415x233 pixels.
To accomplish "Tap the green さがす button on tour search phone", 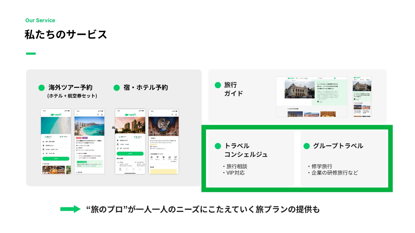I will pyautogui.click(x=56, y=159).
